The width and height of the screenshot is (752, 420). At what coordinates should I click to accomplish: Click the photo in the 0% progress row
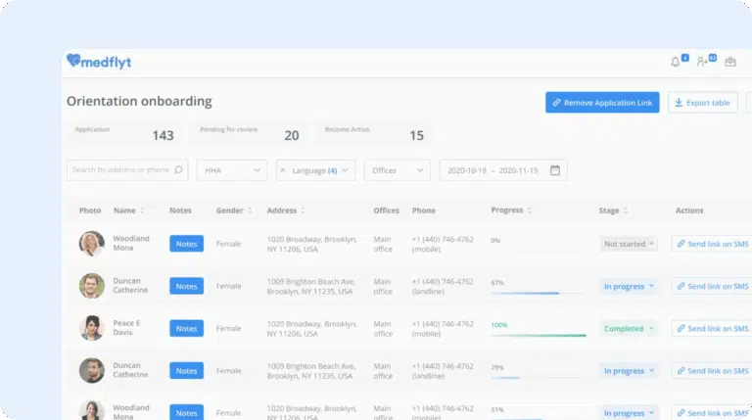click(92, 244)
